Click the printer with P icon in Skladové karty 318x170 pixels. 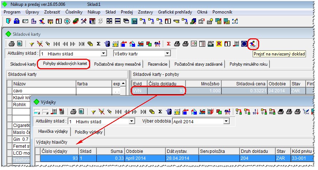pyautogui.click(x=177, y=43)
